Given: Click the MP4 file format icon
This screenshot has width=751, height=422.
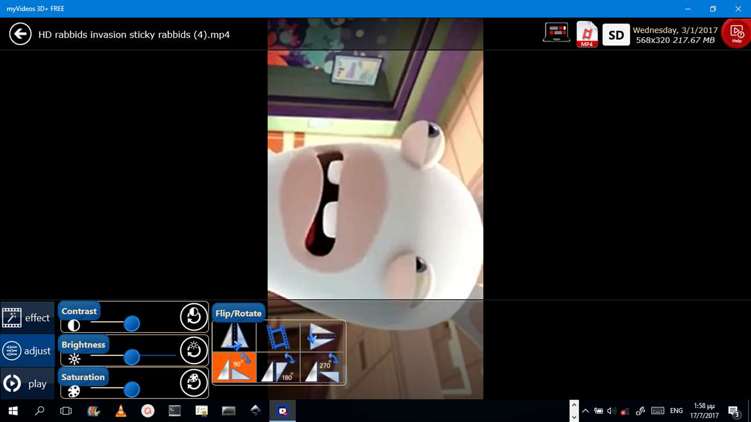Looking at the screenshot, I should point(587,34).
